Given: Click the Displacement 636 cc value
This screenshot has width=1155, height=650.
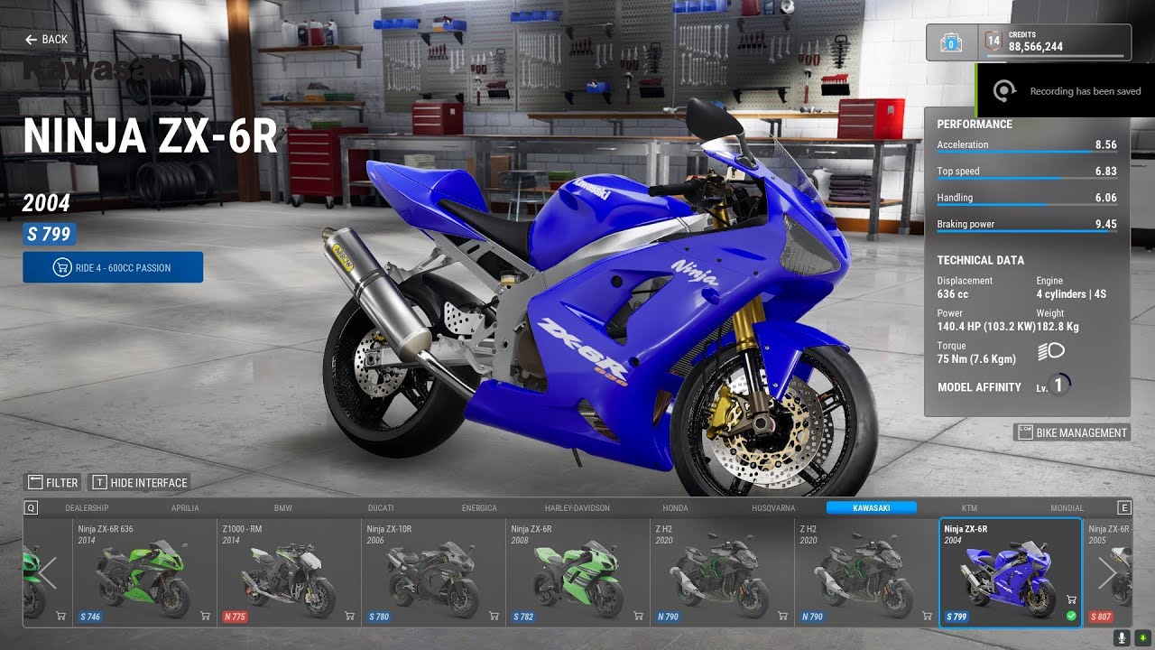Looking at the screenshot, I should (952, 294).
